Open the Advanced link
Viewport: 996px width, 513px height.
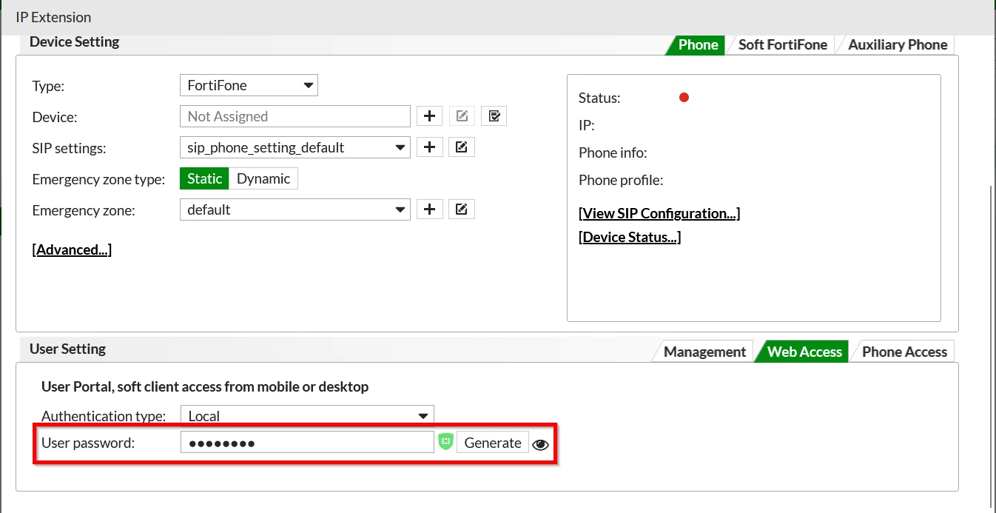pos(72,249)
